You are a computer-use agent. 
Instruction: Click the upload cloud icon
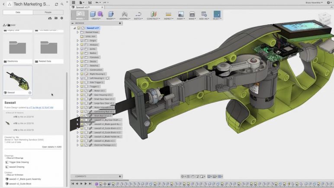pyautogui.click(x=50, y=18)
